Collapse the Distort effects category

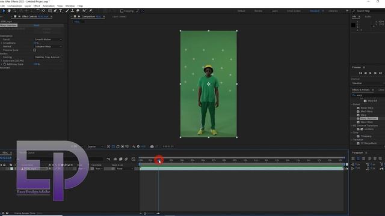point(353,104)
